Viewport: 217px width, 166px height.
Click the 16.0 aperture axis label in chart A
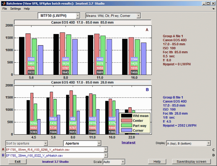(x=134, y=78)
